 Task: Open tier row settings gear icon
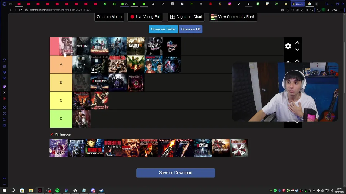tap(288, 46)
